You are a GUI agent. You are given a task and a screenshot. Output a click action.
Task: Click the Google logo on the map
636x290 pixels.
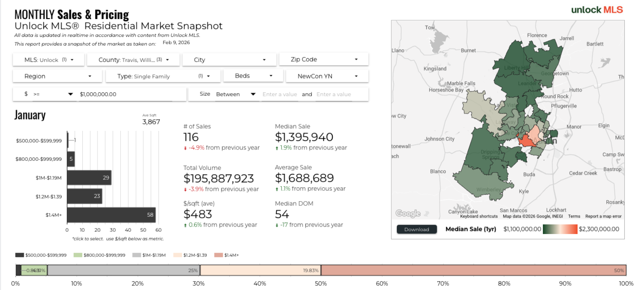408,213
